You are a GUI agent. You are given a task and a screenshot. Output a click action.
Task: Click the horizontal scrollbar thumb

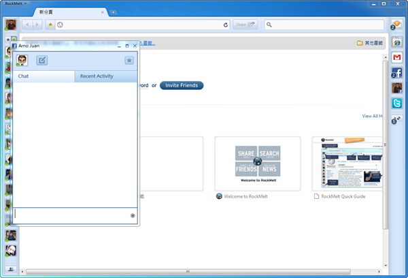point(188,272)
